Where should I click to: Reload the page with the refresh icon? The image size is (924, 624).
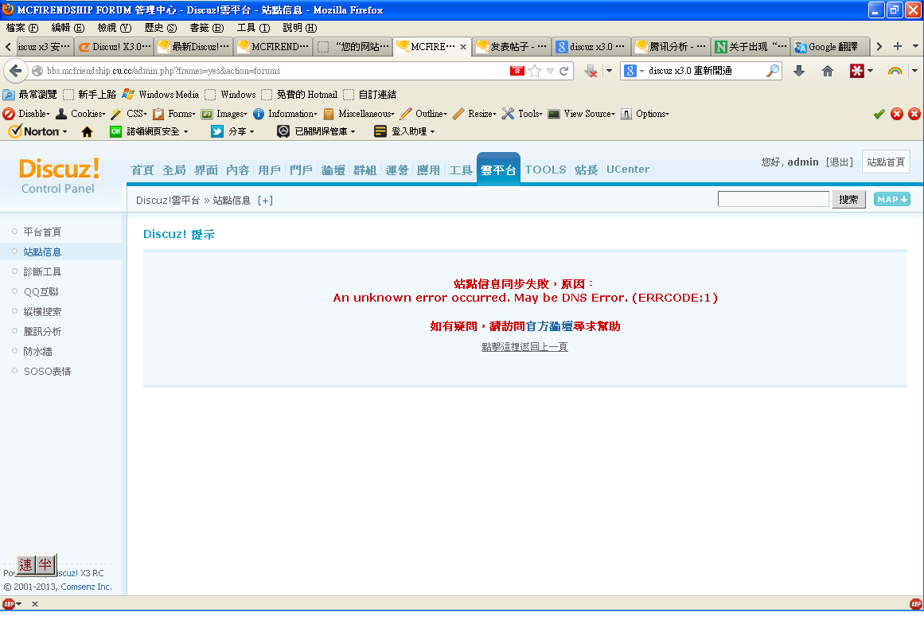tap(564, 71)
